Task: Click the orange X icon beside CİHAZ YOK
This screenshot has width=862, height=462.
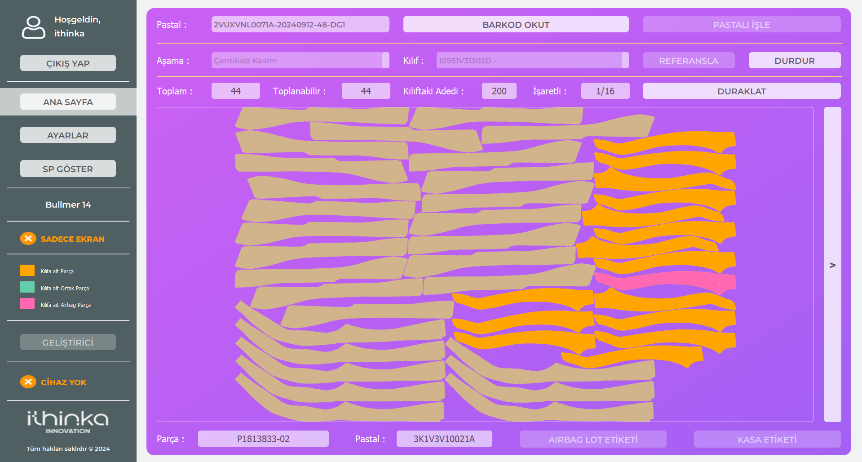Action: coord(28,382)
